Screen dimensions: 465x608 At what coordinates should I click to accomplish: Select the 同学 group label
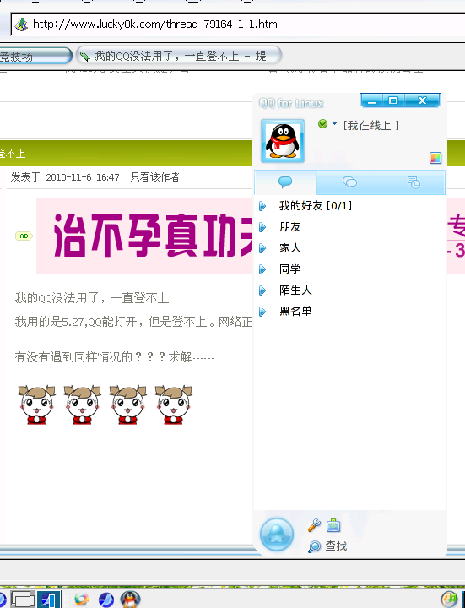pyautogui.click(x=289, y=269)
